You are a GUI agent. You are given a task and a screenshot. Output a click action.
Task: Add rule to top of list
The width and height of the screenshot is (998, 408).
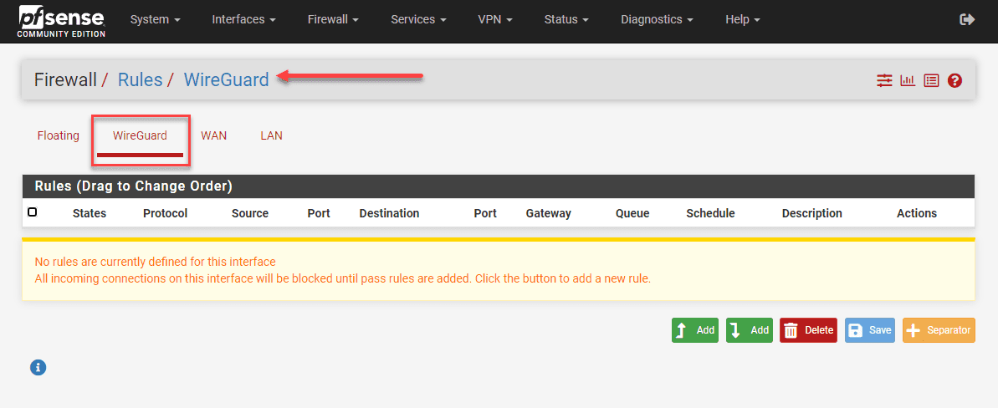(x=694, y=330)
